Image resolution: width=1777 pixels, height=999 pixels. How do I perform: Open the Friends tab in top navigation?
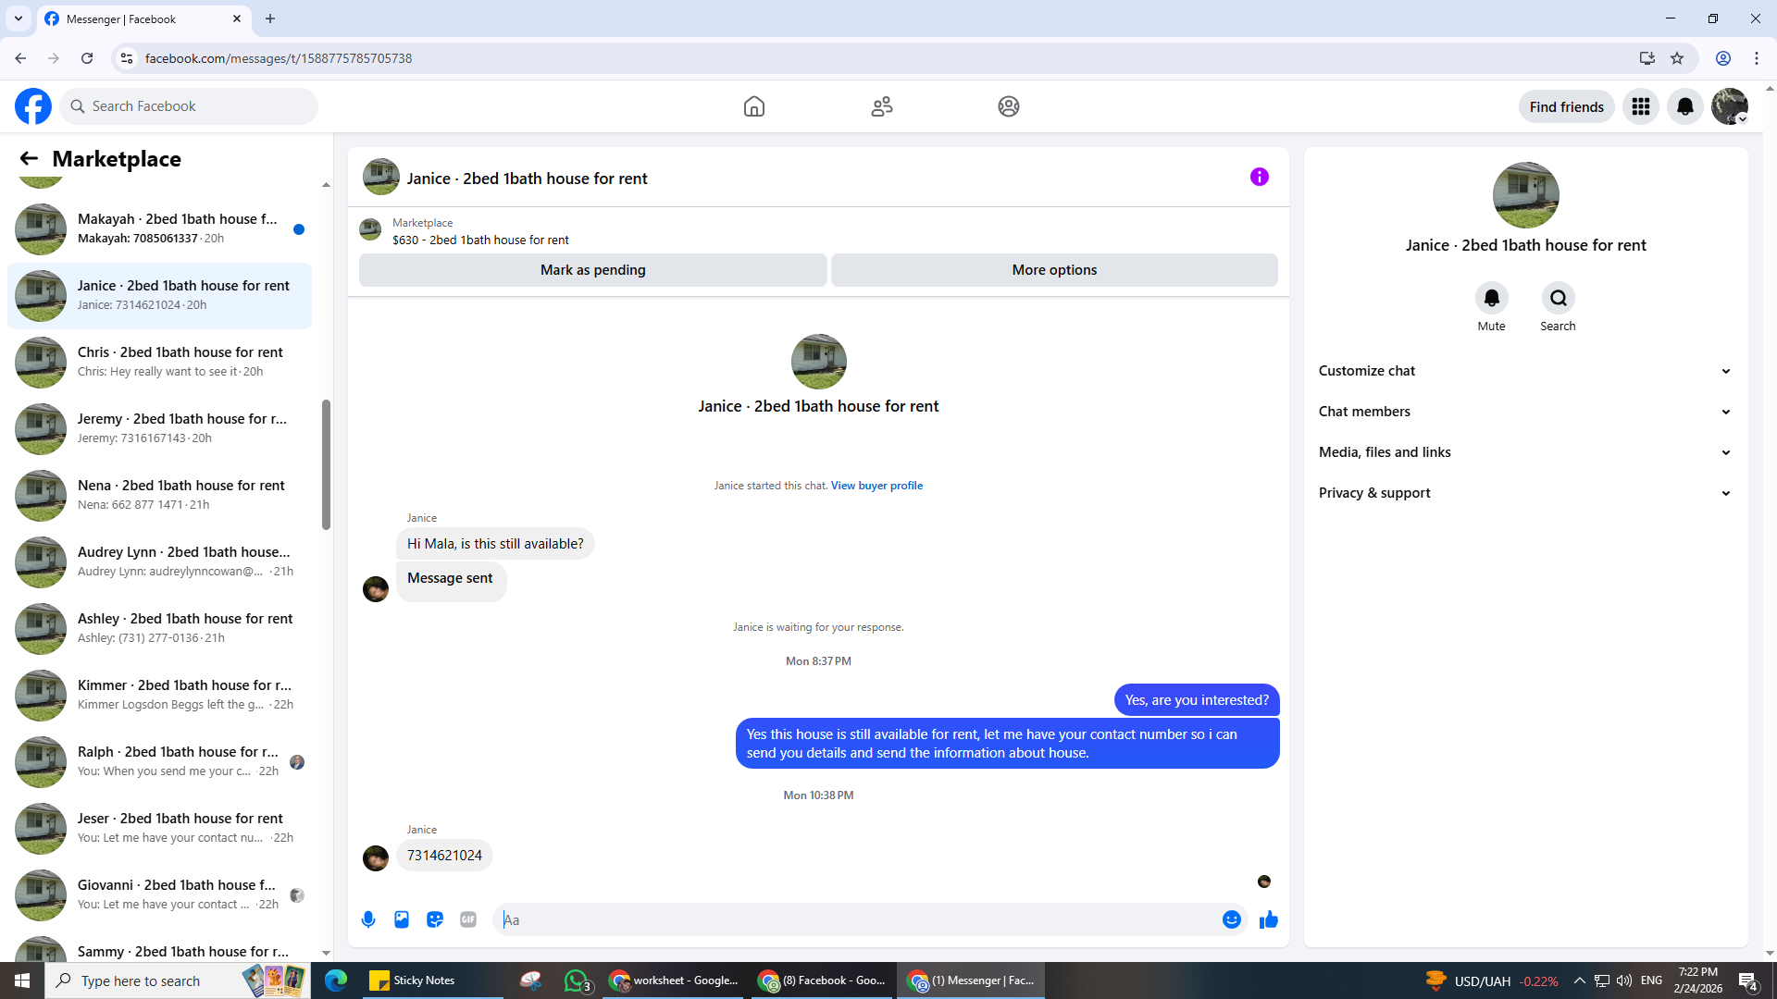pos(881,106)
